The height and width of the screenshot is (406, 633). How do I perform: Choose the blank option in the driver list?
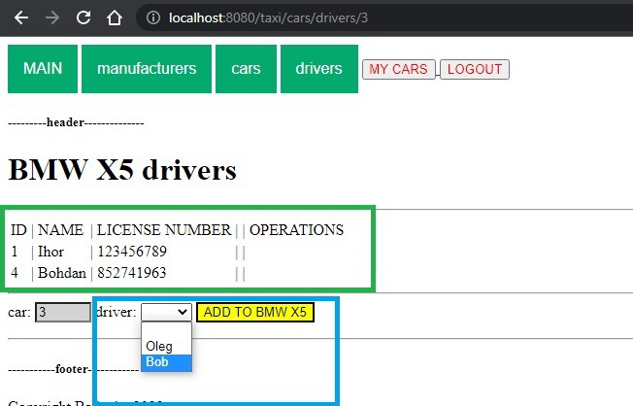coord(166,331)
